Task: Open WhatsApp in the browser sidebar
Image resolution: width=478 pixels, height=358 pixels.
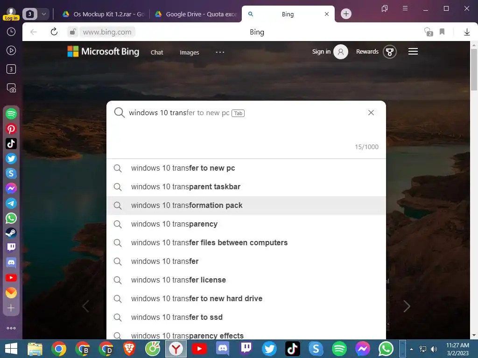Action: (11, 218)
